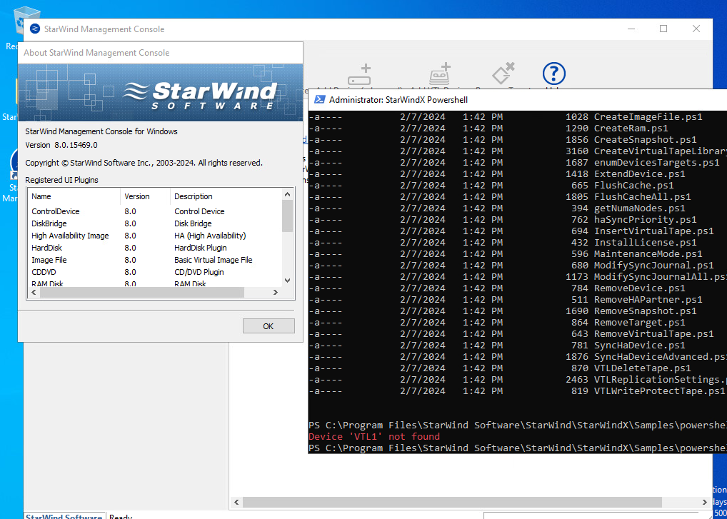
Task: Click the plugin list scroll-up arrow
Action: click(288, 195)
